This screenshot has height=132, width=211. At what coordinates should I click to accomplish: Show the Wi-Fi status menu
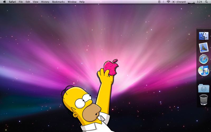click(168, 2)
